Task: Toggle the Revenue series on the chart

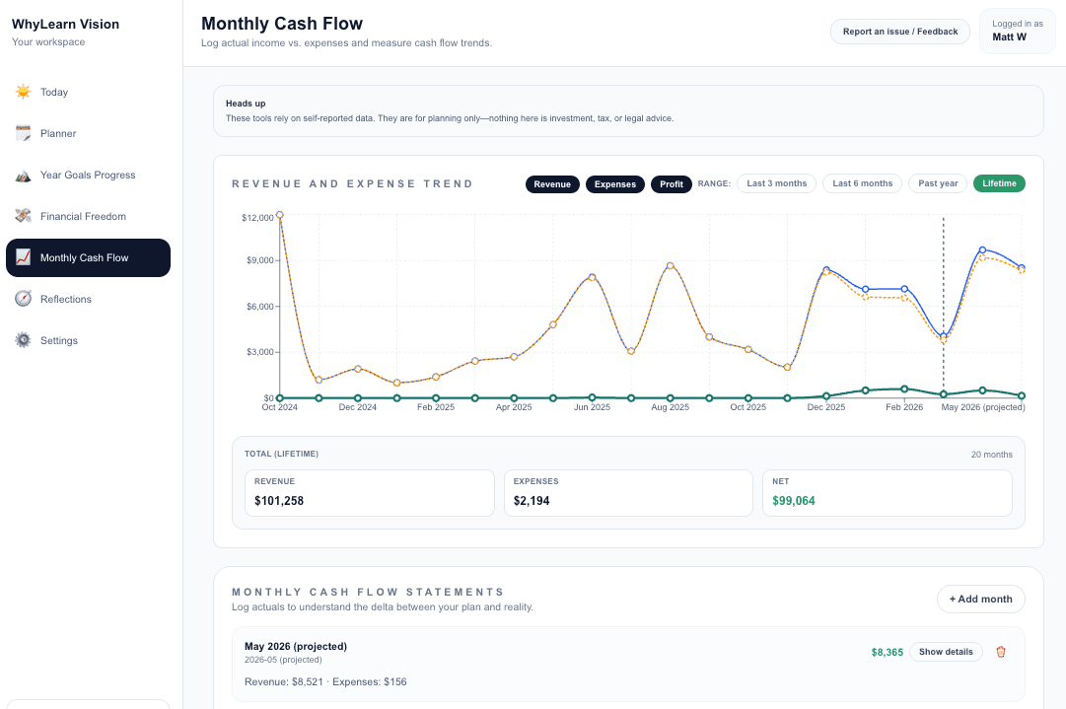Action: pos(552,184)
